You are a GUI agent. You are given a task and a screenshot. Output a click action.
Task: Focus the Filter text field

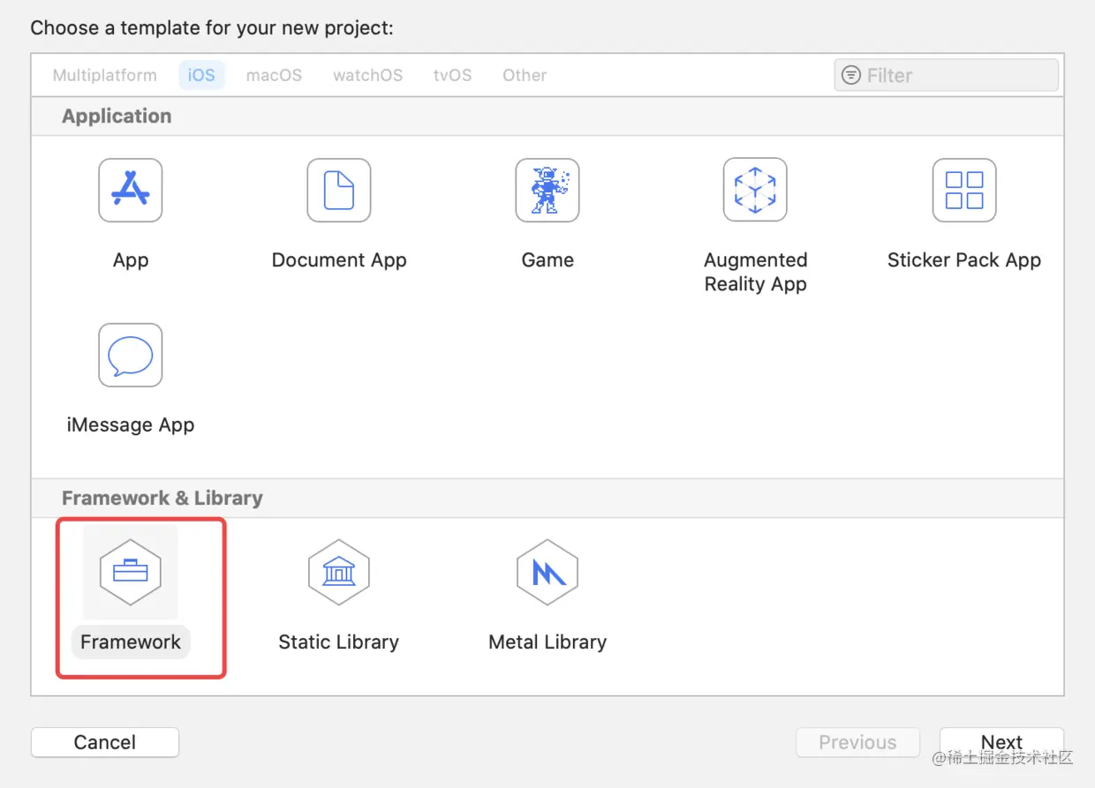pos(946,75)
